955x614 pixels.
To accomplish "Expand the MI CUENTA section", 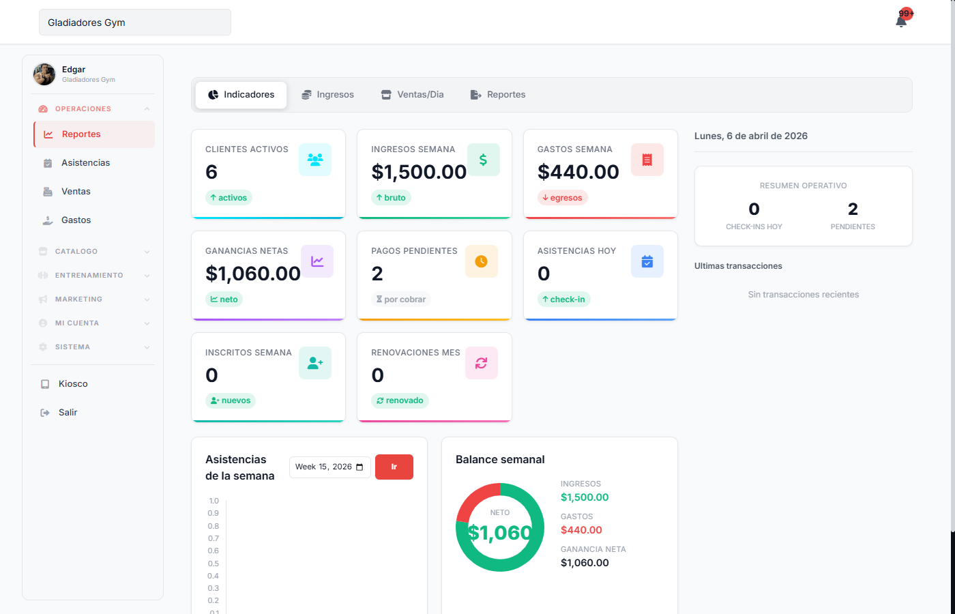I will (93, 323).
